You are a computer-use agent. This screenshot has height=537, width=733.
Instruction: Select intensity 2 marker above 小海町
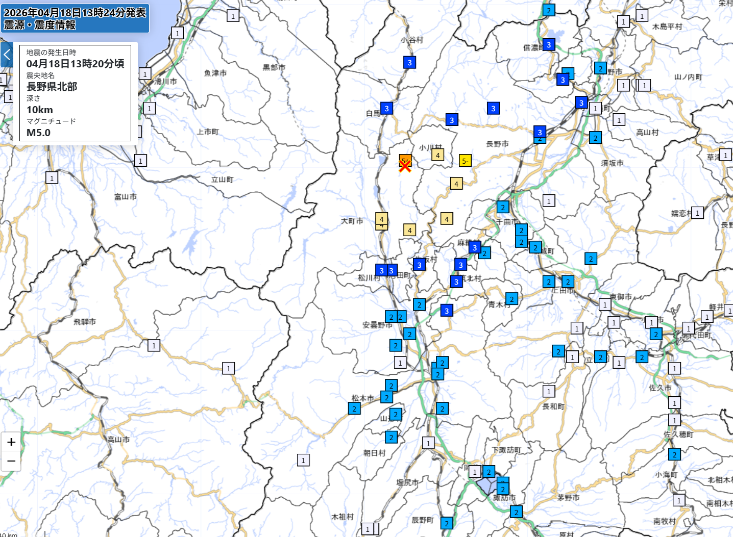pyautogui.click(x=674, y=454)
